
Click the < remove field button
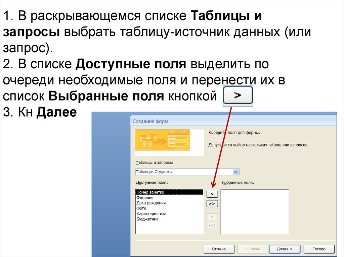[x=212, y=216]
